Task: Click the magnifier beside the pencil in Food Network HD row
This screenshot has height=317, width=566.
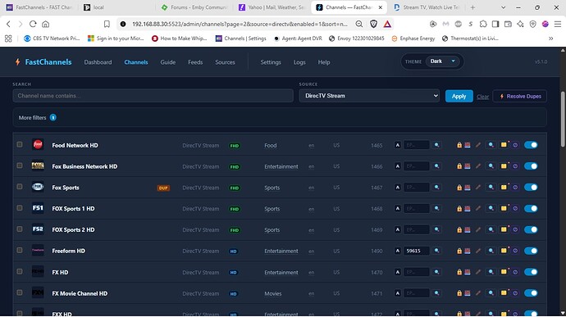Action: 491,145
